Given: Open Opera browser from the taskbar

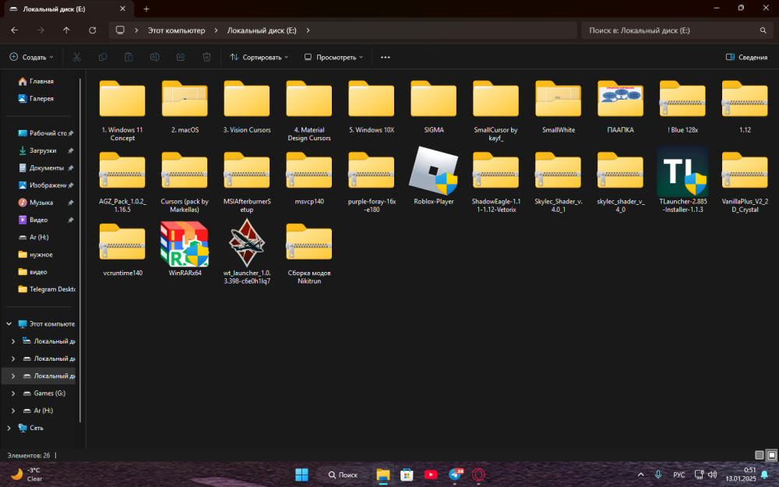Looking at the screenshot, I should pos(478,475).
